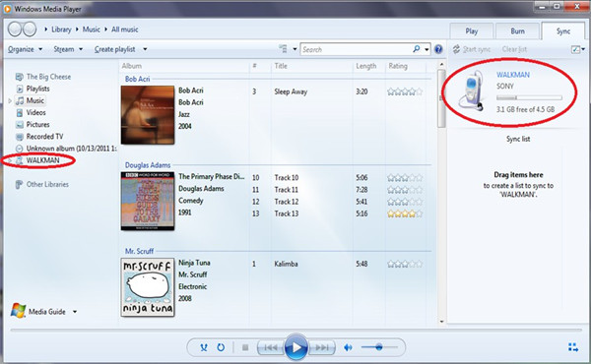Select The Big Cheese library icon
The width and height of the screenshot is (591, 364).
(x=20, y=77)
